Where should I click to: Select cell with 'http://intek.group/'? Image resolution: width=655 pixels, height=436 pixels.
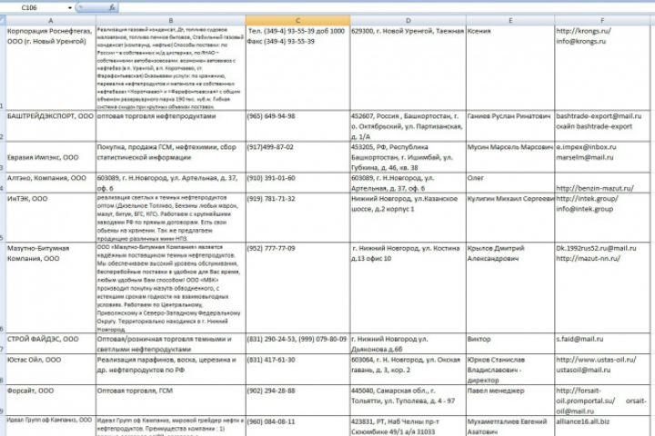click(x=602, y=217)
